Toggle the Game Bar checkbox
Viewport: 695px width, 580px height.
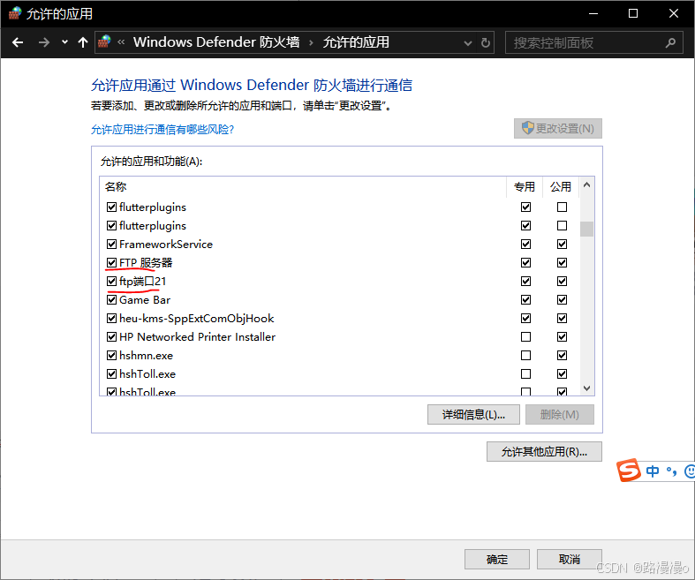click(x=111, y=300)
